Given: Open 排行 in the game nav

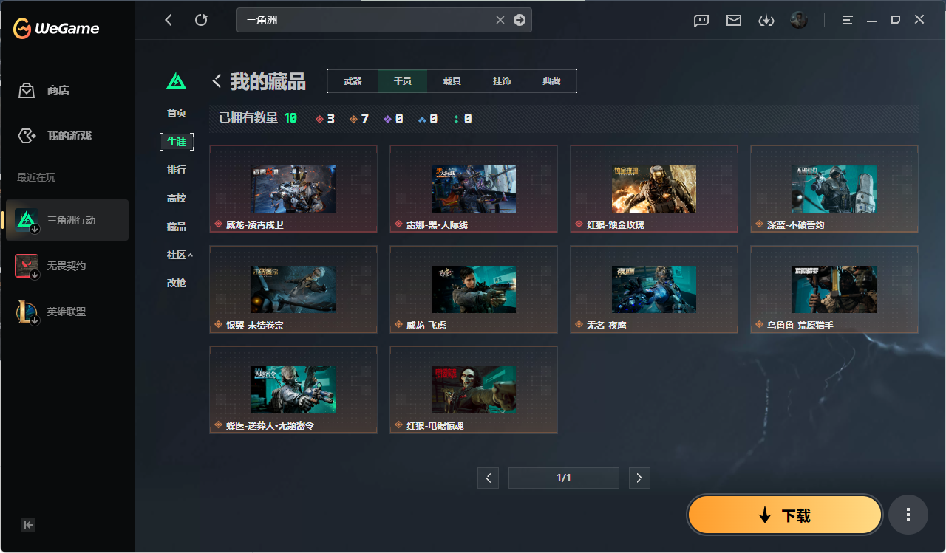Looking at the screenshot, I should point(177,170).
